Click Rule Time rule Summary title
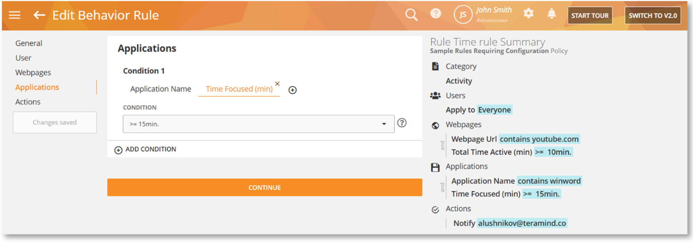The image size is (693, 243). (487, 42)
